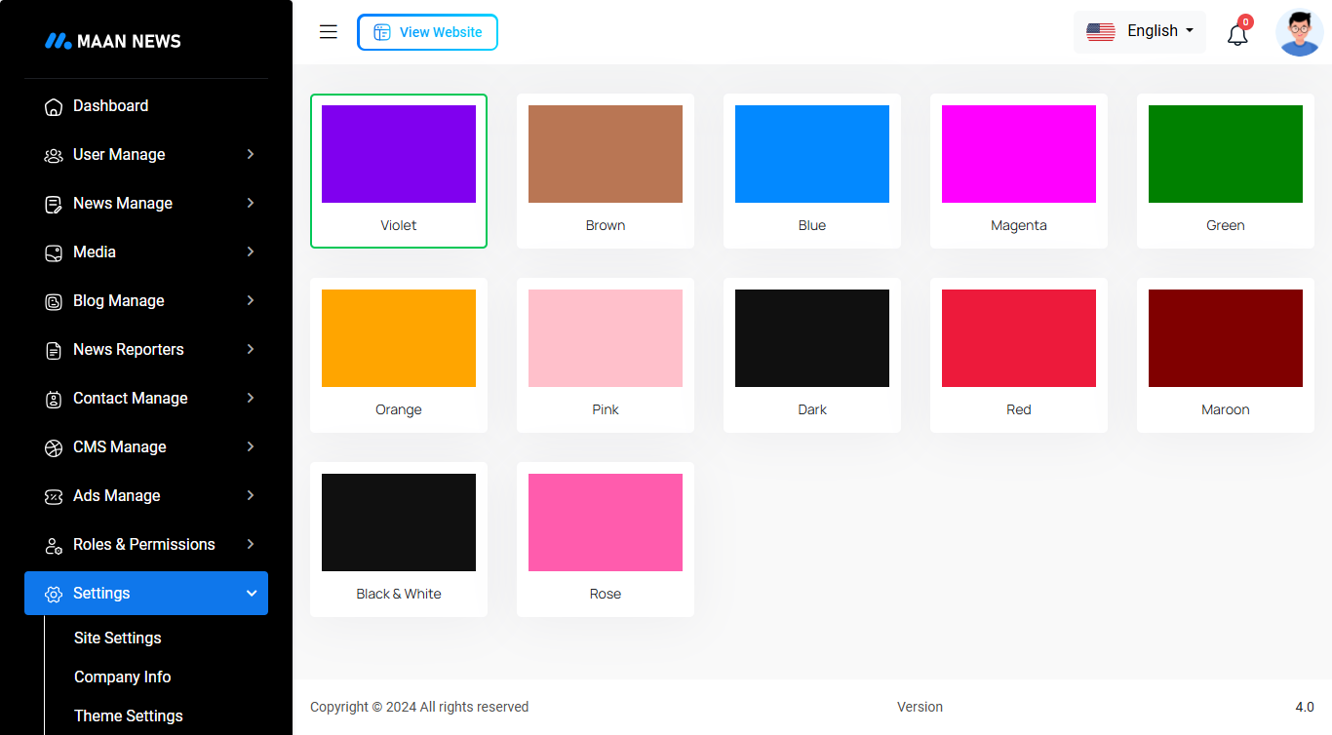The height and width of the screenshot is (735, 1332).
Task: Click the Settings gear icon
Action: 54,594
